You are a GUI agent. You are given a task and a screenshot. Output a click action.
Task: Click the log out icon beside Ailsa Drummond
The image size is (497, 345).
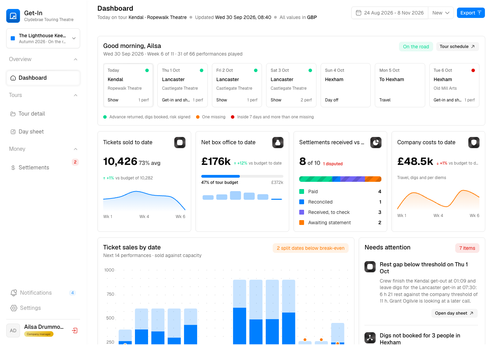pos(75,331)
